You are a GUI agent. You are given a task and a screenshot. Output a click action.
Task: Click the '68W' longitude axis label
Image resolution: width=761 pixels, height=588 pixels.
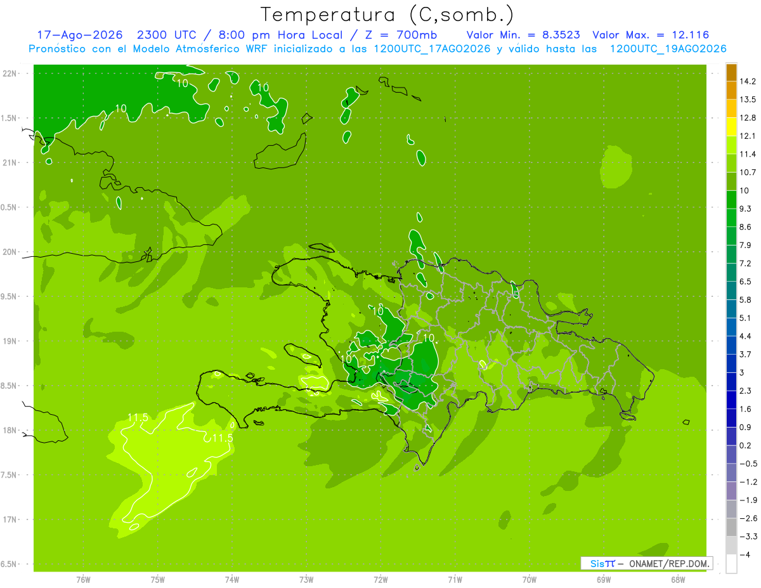tap(678, 580)
